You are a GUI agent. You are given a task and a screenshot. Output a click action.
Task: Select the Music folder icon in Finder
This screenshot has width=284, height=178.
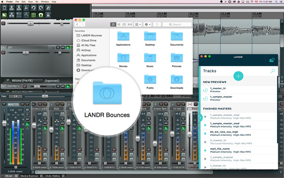[x=150, y=58]
